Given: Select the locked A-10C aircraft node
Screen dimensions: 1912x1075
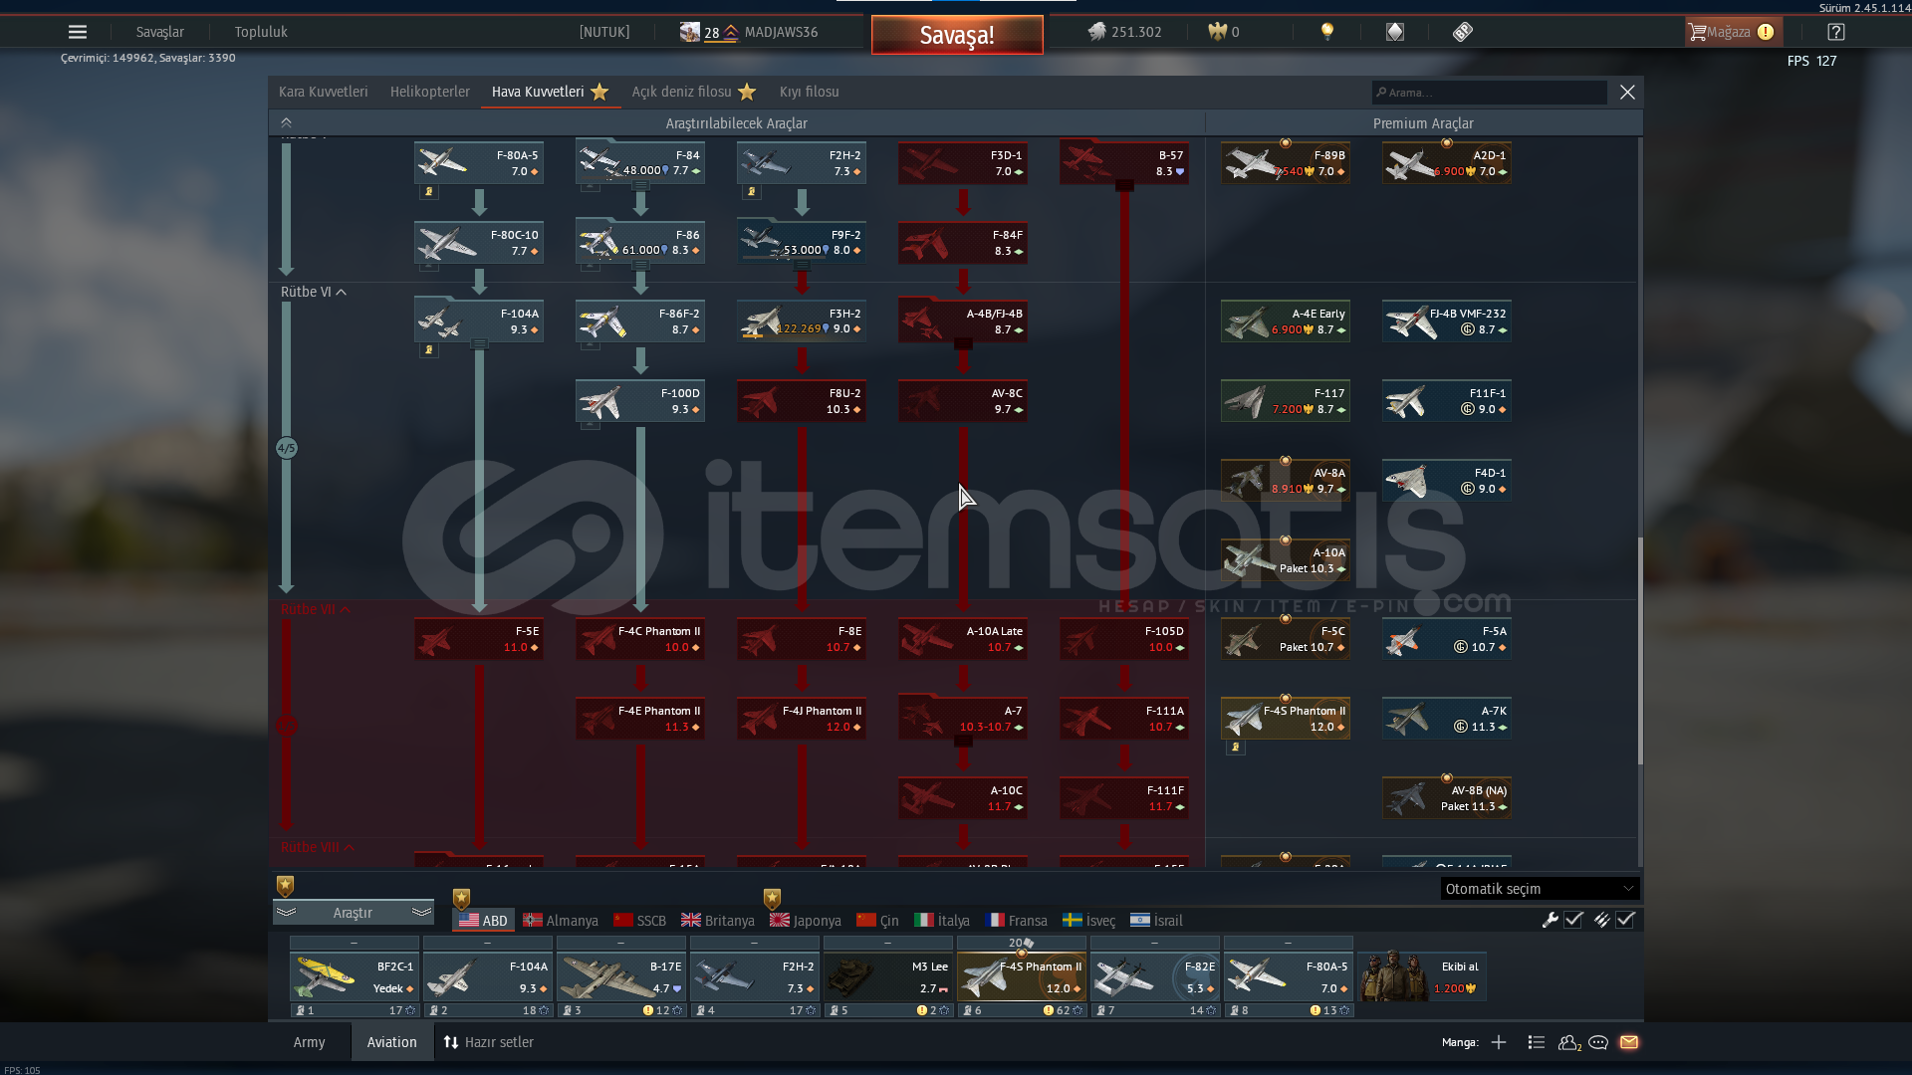Looking at the screenshot, I should pos(963,798).
